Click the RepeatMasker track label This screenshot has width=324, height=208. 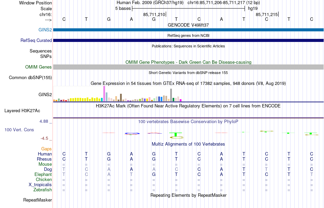point(38,200)
